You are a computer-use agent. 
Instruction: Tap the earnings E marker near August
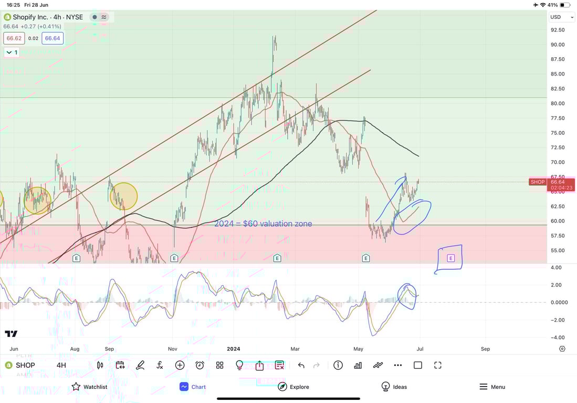pos(76,258)
